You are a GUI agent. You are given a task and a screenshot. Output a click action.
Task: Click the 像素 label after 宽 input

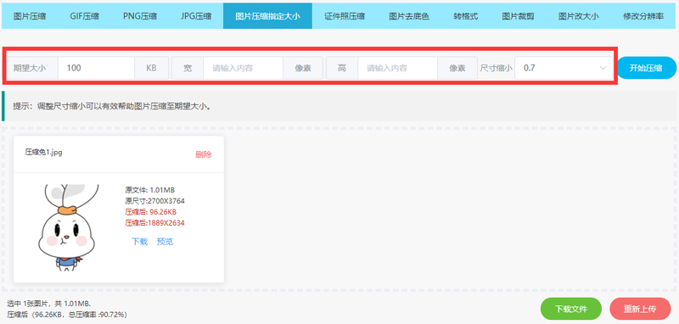tap(303, 68)
